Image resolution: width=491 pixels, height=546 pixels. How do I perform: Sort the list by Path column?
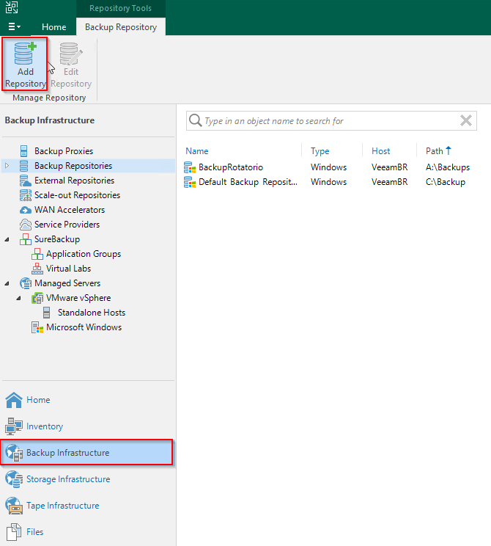coord(435,151)
